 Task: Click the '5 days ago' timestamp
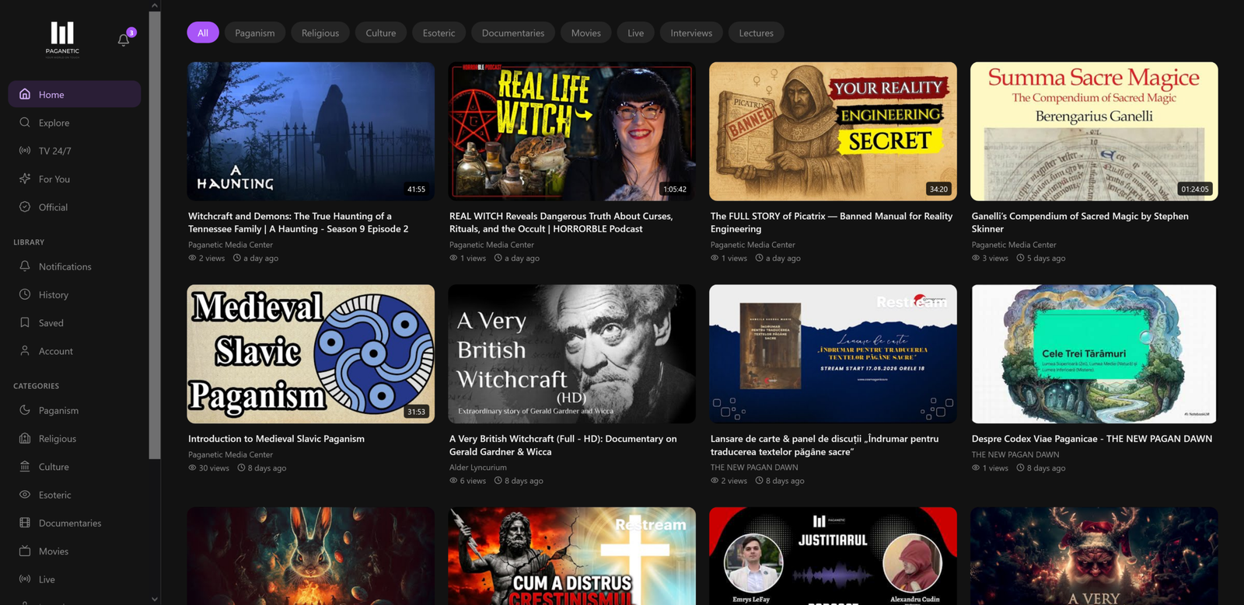1047,258
